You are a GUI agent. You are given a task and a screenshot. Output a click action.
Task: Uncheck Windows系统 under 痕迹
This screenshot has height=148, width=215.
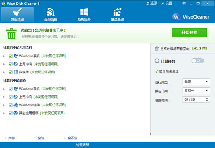(x=10, y=89)
